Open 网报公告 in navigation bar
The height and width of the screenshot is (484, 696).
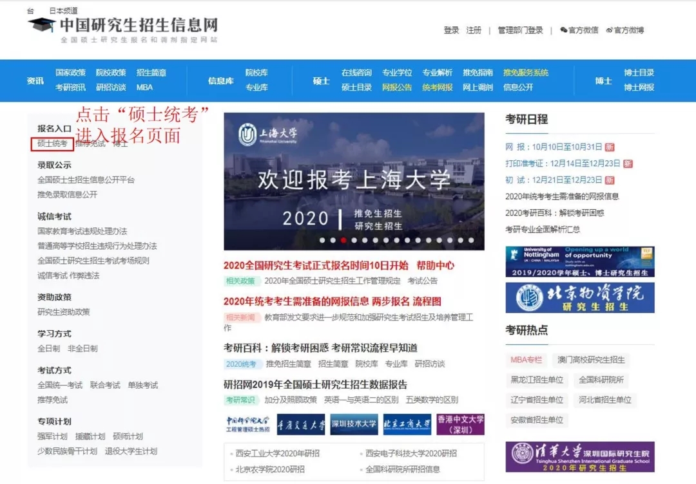[x=397, y=88]
